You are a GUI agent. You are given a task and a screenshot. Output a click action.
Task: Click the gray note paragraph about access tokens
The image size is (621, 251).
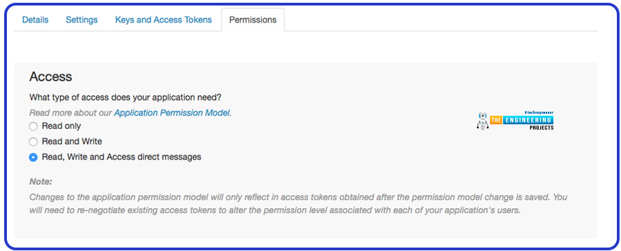pyautogui.click(x=299, y=203)
